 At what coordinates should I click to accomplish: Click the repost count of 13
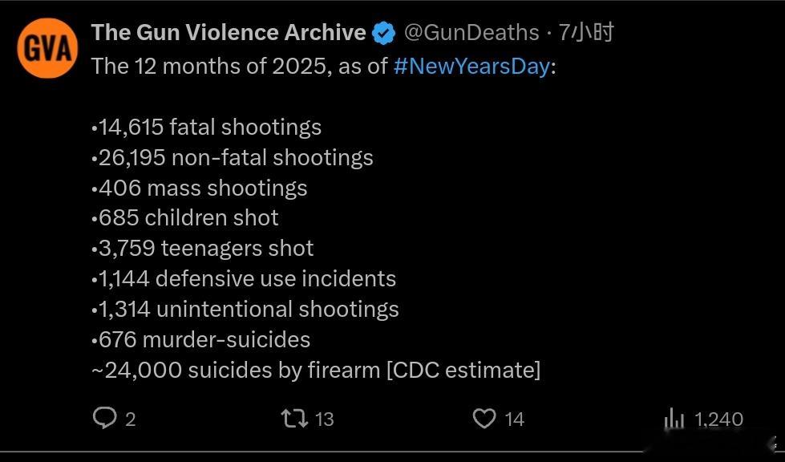324,419
